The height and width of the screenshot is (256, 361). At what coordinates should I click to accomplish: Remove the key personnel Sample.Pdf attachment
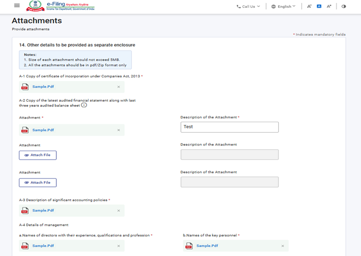coord(283,246)
